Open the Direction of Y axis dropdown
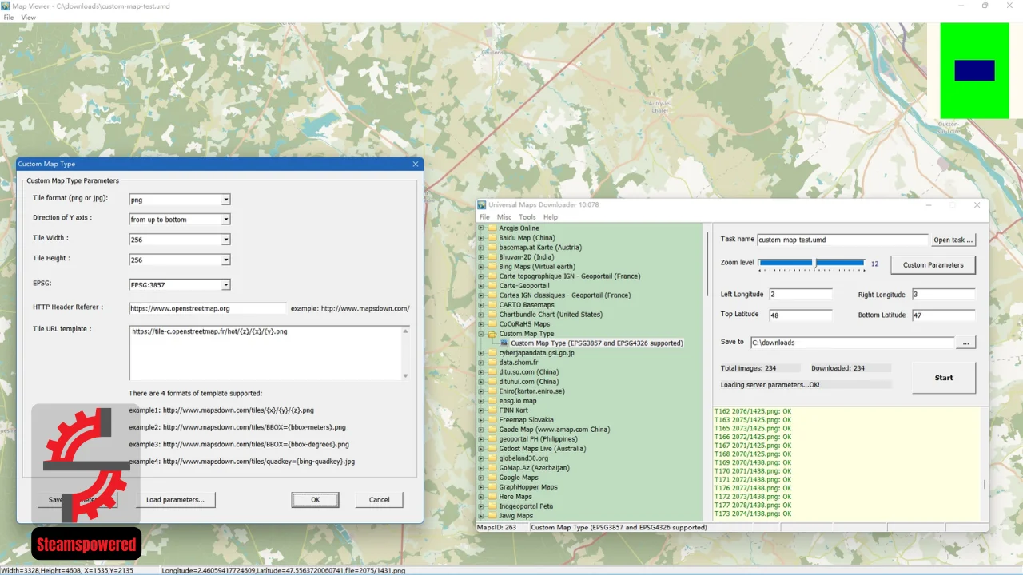The height and width of the screenshot is (575, 1023). pyautogui.click(x=226, y=220)
